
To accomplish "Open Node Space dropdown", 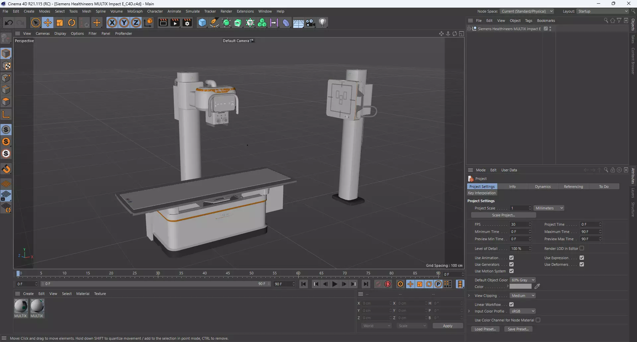I will point(527,11).
